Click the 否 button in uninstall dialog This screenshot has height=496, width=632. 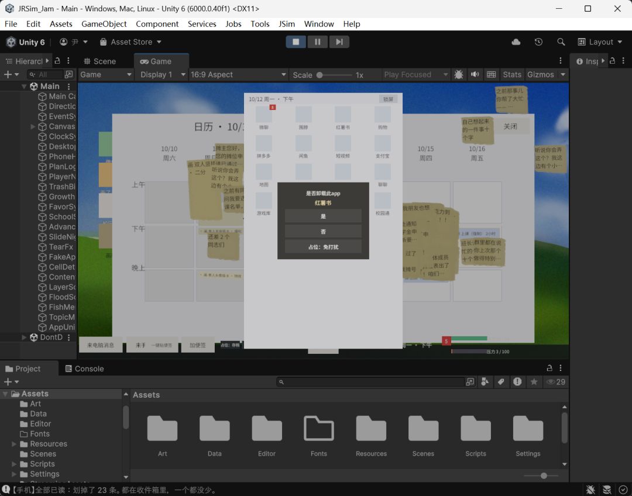coord(323,231)
